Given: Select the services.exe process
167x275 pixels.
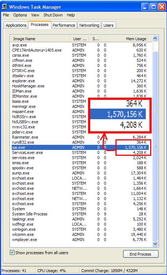Looking at the screenshot, I should [x=80, y=158].
